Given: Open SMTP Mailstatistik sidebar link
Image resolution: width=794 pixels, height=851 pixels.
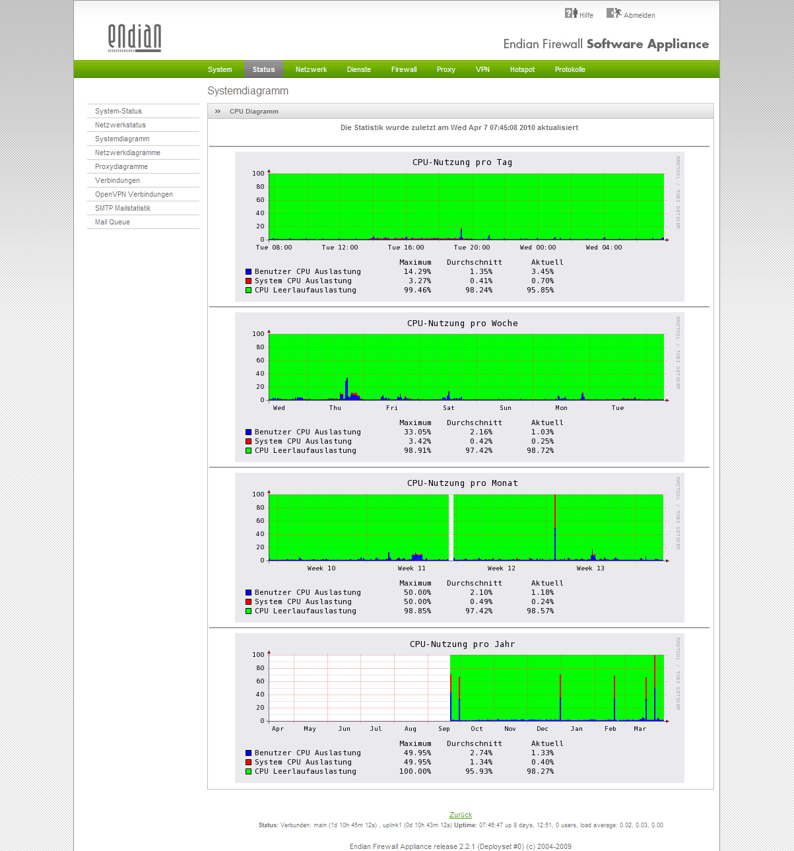Looking at the screenshot, I should coord(123,208).
